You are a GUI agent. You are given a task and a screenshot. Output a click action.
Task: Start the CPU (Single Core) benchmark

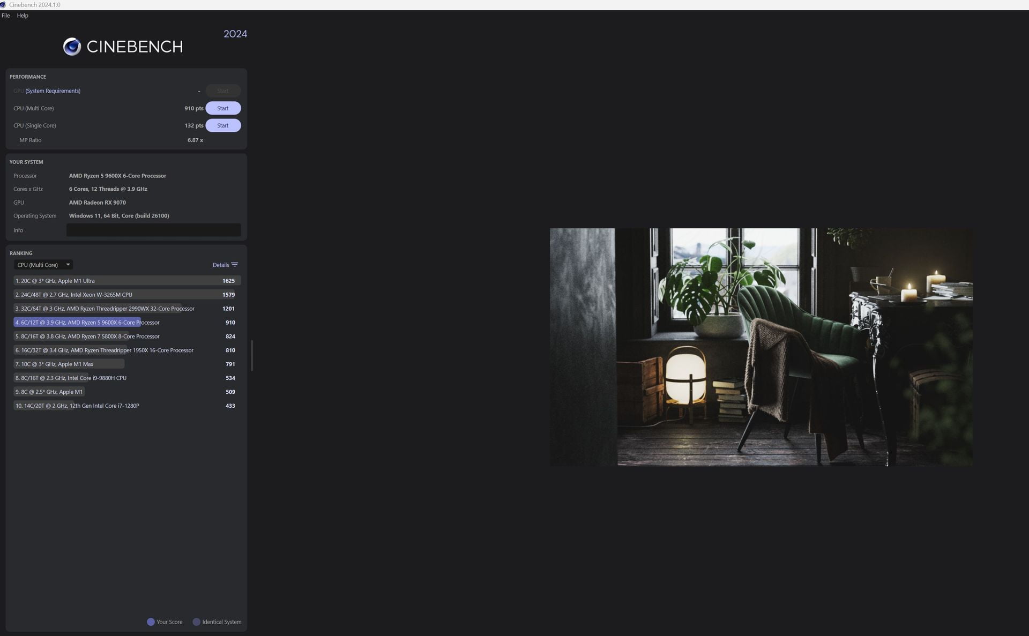pos(223,125)
